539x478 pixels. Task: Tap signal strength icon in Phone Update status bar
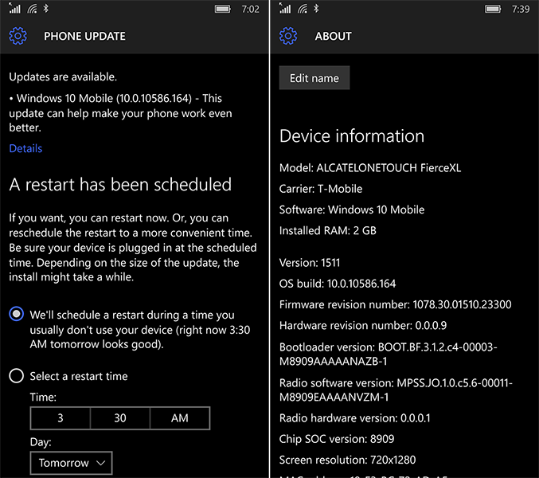pos(14,8)
